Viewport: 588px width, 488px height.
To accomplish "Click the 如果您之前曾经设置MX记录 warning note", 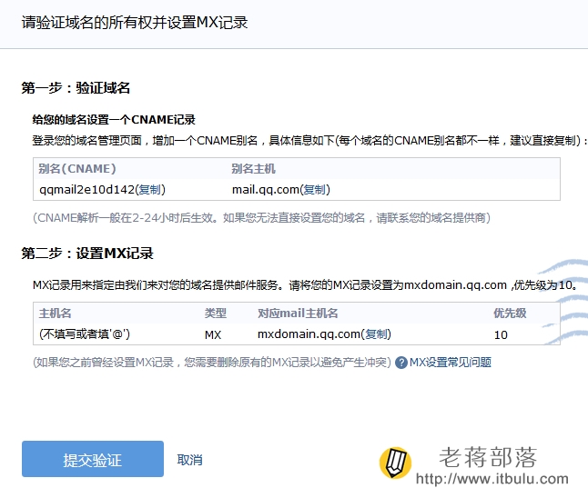I will pos(212,363).
